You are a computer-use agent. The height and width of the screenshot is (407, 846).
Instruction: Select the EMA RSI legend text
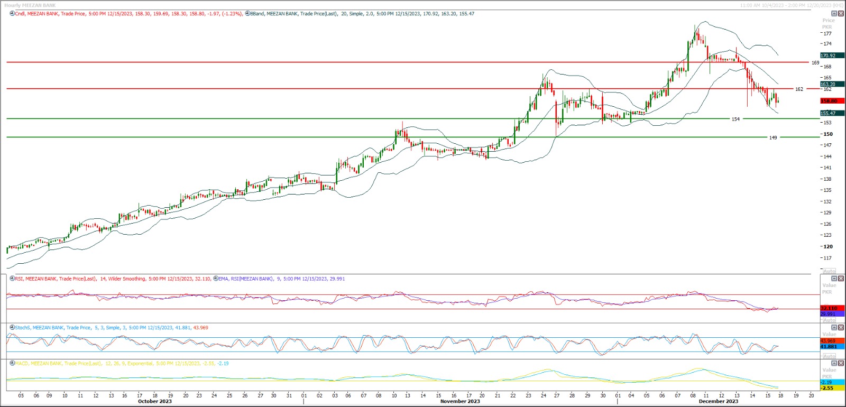tap(282, 279)
